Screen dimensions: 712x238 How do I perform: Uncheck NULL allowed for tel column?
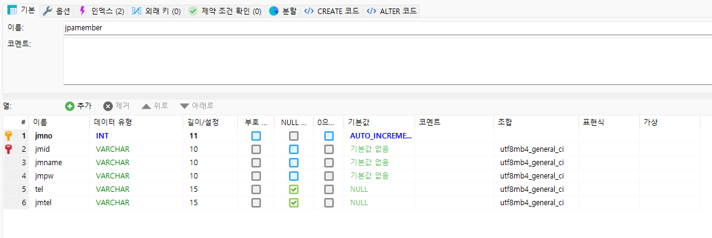pyautogui.click(x=294, y=189)
